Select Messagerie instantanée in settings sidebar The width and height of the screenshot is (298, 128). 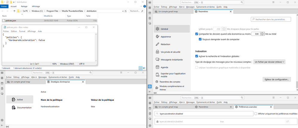172,60
